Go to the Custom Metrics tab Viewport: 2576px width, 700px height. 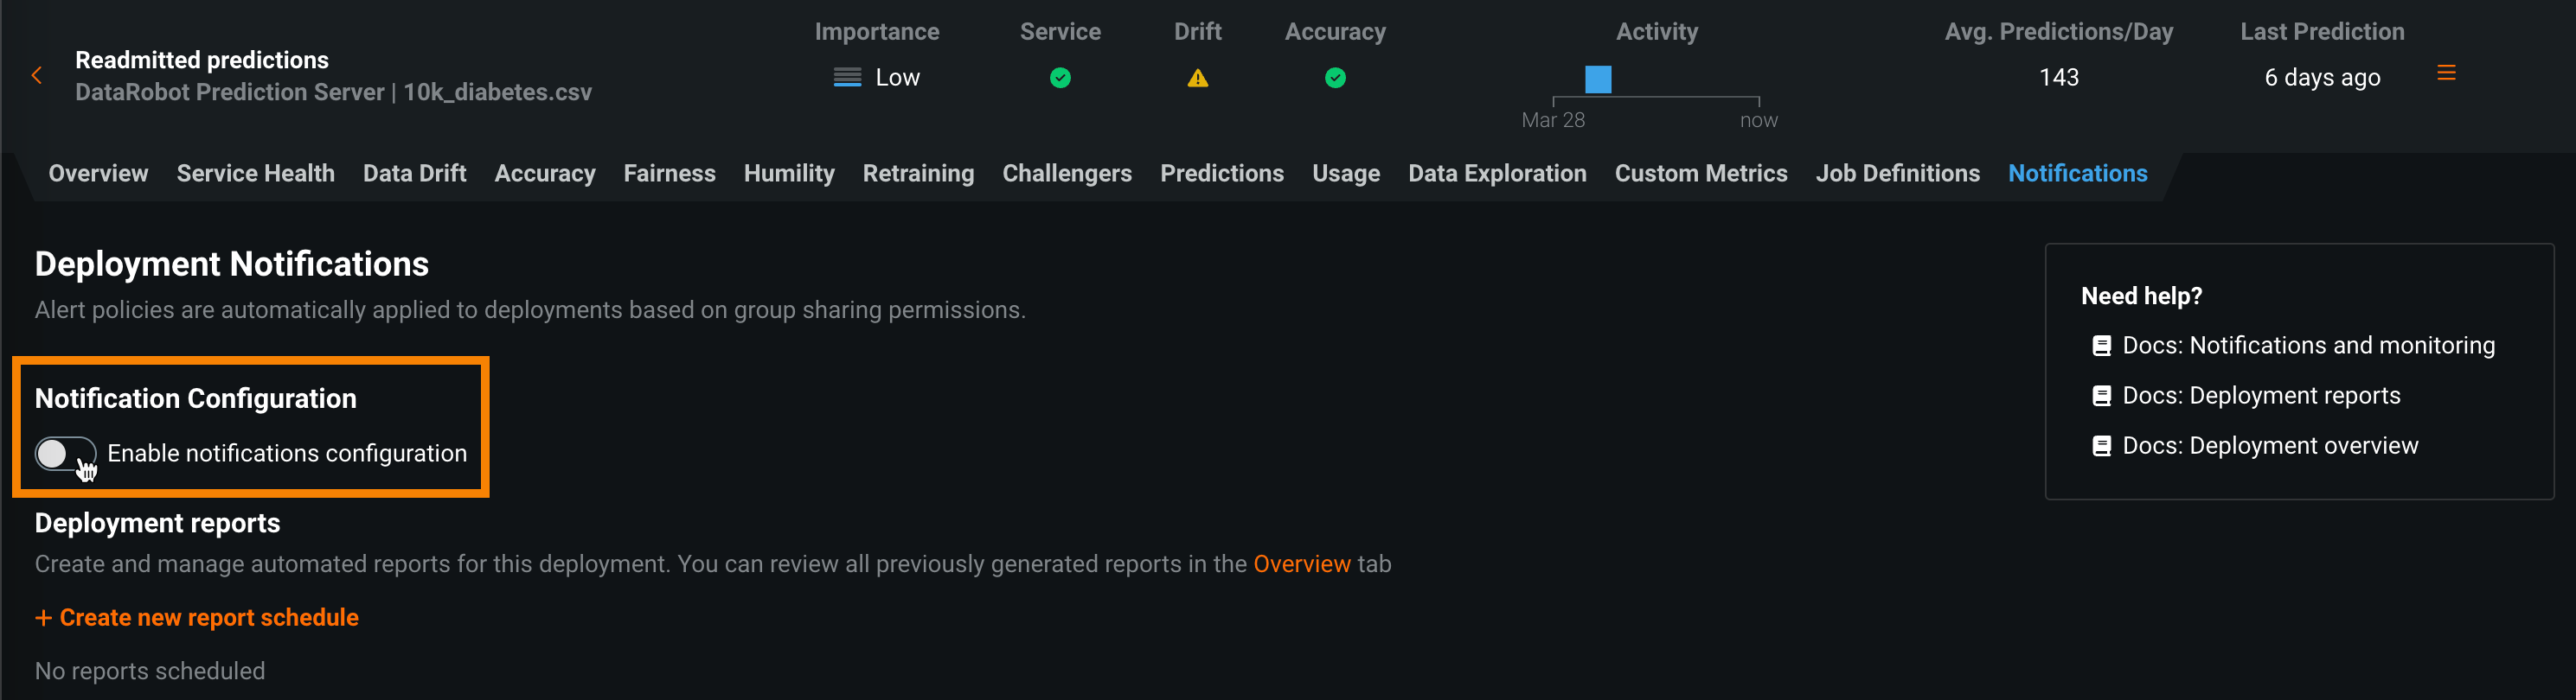[1700, 174]
